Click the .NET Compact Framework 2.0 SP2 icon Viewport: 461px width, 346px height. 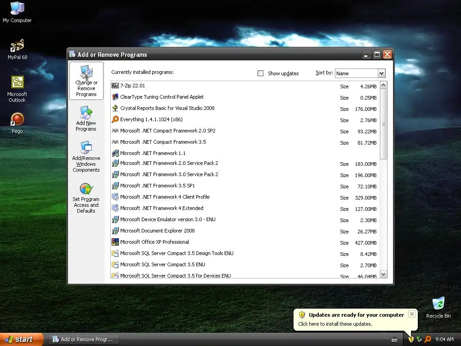[x=115, y=131]
